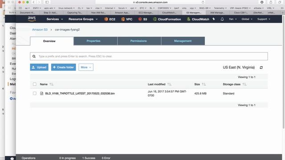Open Safari downloads icon
Image resolution: width=285 pixels, height=160 pixels.
262,2
